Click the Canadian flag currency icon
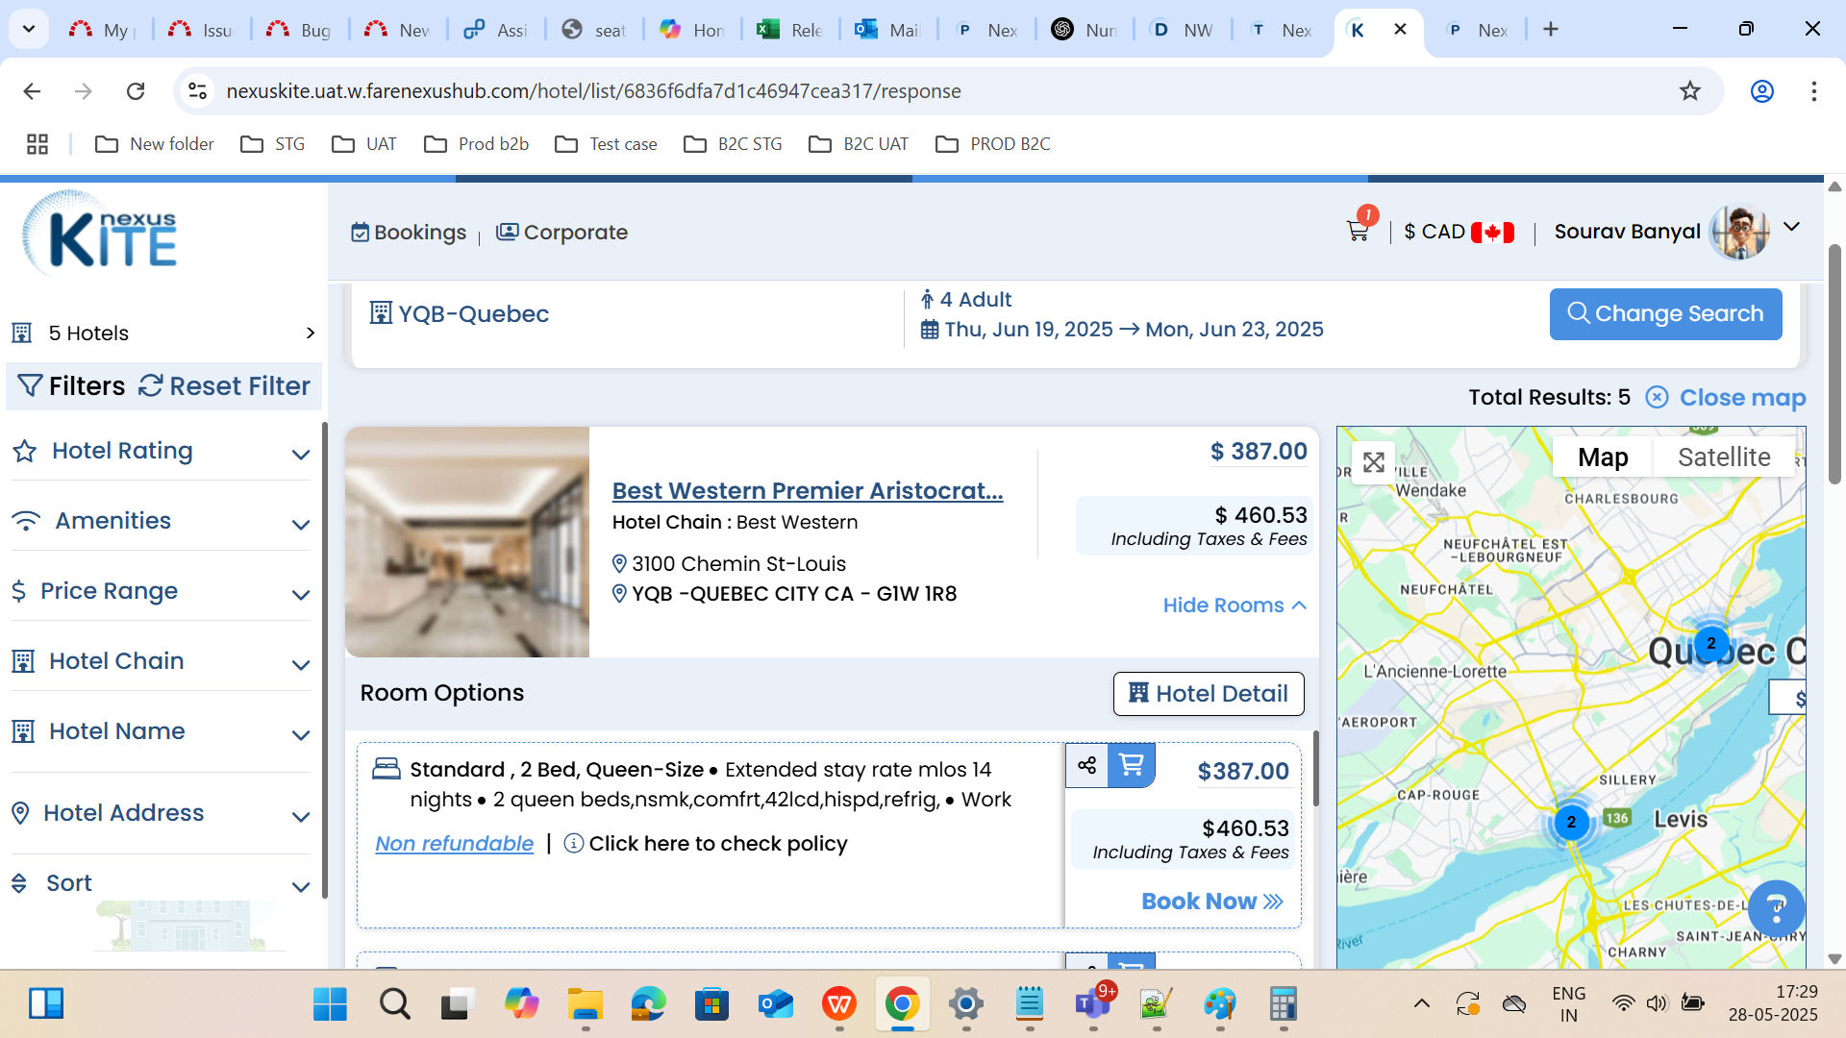The image size is (1846, 1038). pos(1492,233)
